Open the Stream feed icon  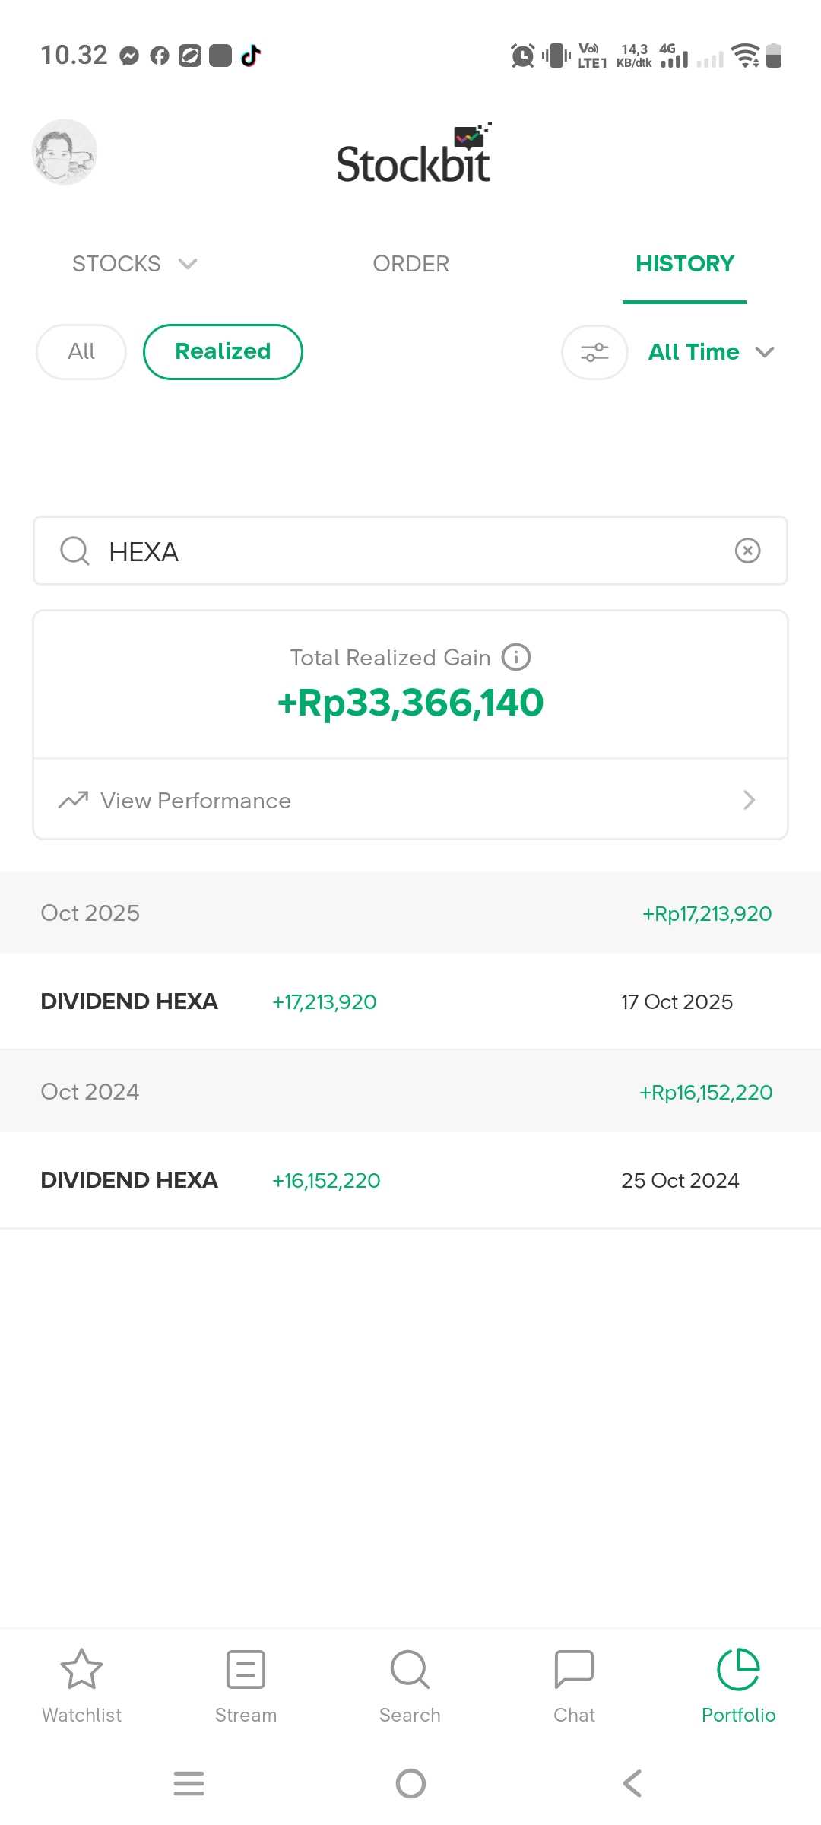point(246,1669)
